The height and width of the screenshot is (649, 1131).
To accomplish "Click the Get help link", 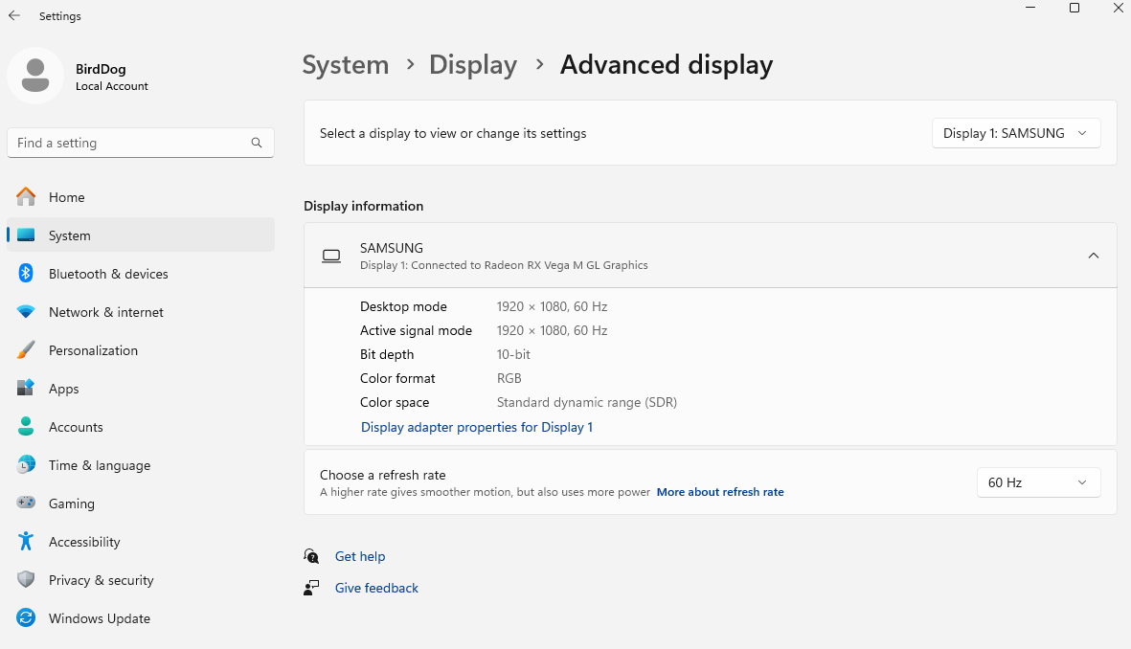I will click(x=360, y=556).
